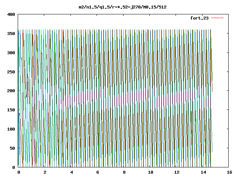Viewport: 236px width, 177px height.
Task: Click y-axis label 100
Action: 11,129
